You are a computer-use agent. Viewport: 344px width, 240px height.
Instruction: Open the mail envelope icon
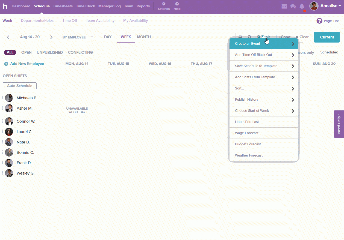coord(284,6)
